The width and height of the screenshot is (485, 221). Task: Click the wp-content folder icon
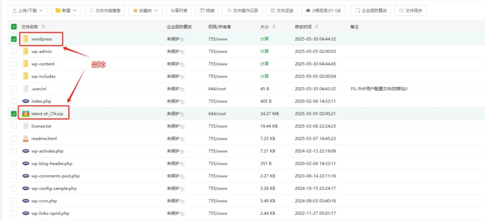coord(26,64)
